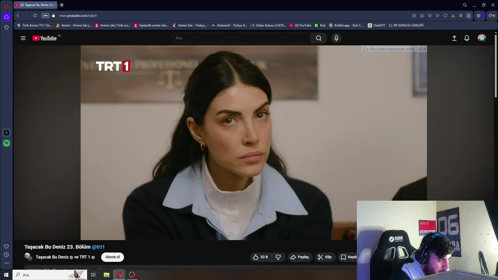This screenshot has width=498, height=280.
Task: Open history clock in Opera sidebar
Action: 6,255
